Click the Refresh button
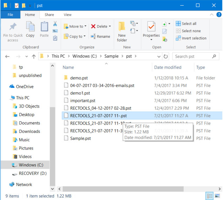The image size is (223, 200). point(165,56)
